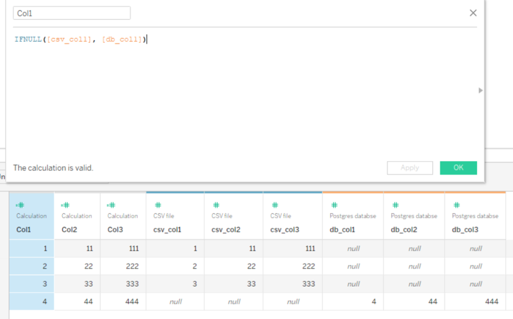The width and height of the screenshot is (513, 319).
Task: Expand the function reference panel arrow
Action: coord(480,90)
